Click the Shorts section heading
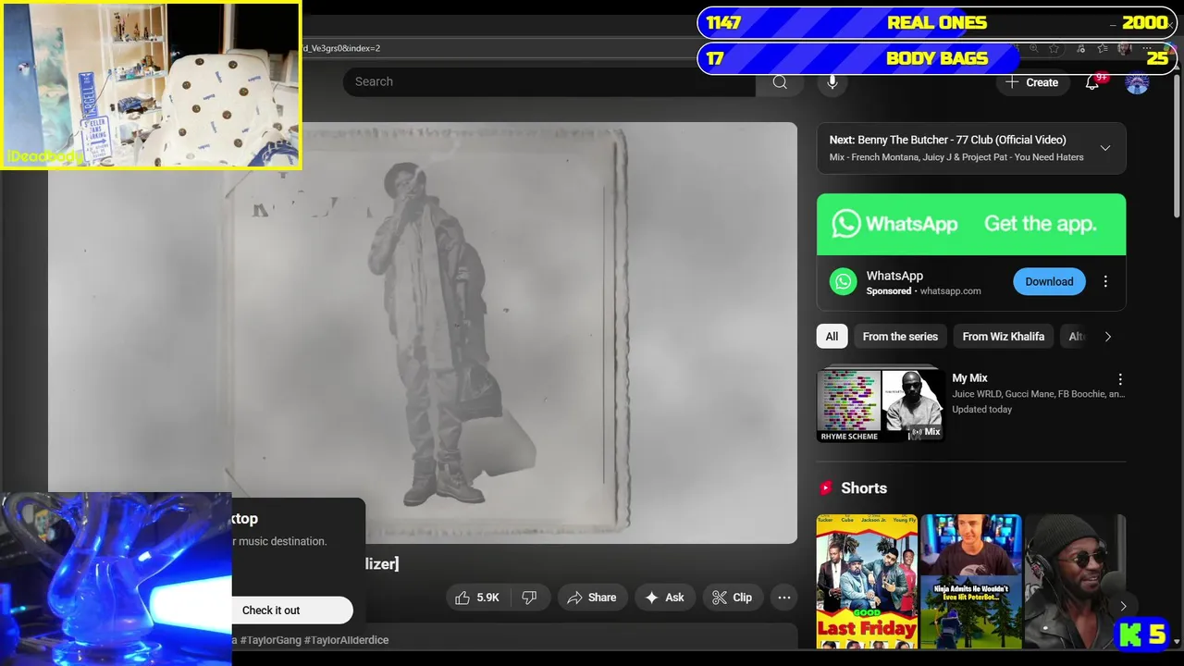The width and height of the screenshot is (1184, 666). pyautogui.click(x=864, y=488)
